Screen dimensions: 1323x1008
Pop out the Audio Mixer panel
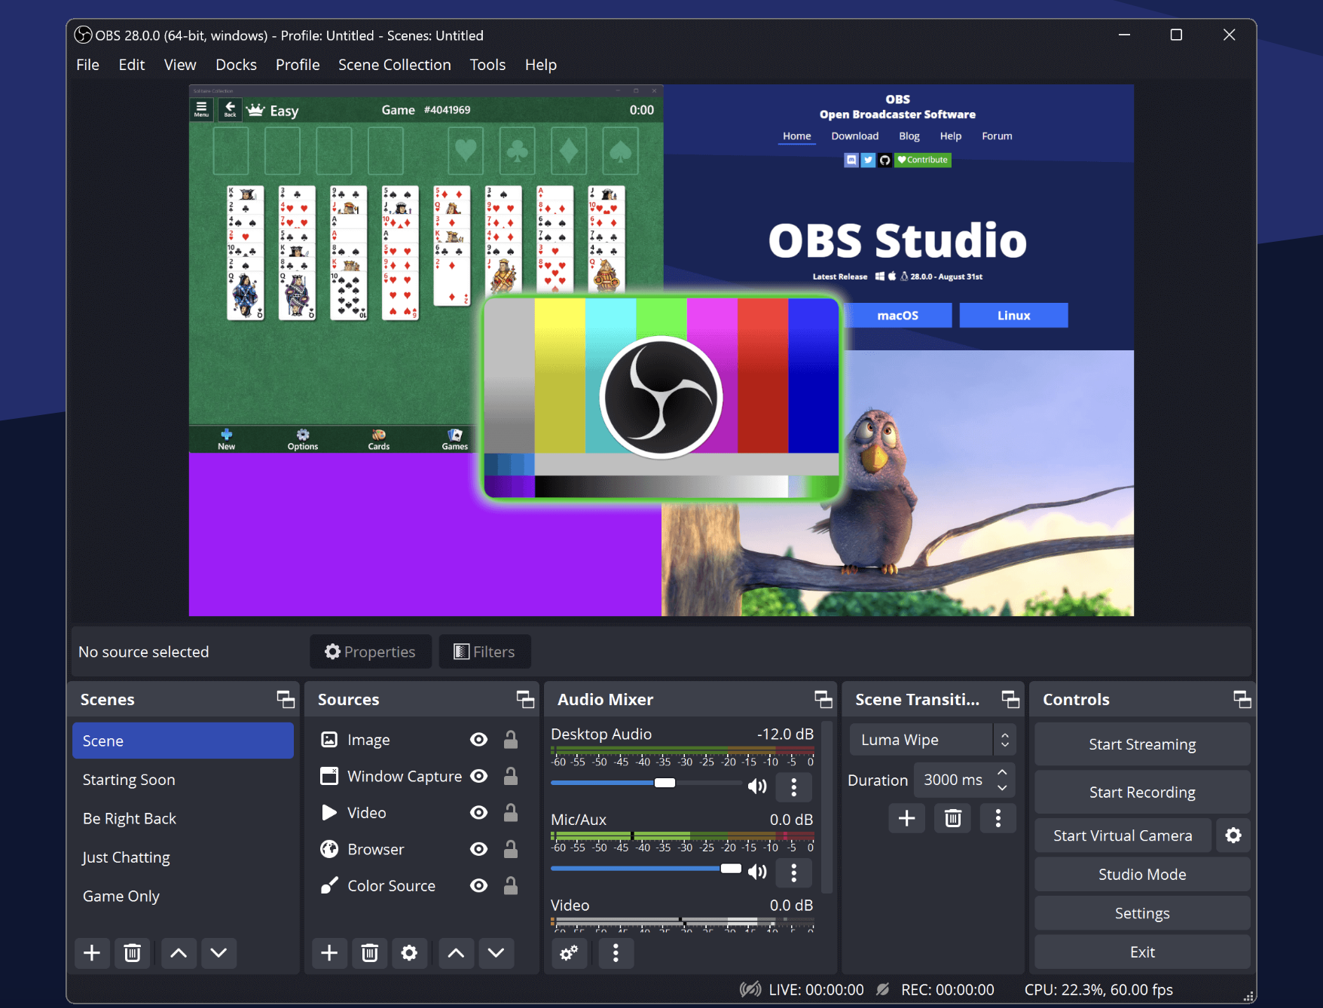(x=823, y=699)
